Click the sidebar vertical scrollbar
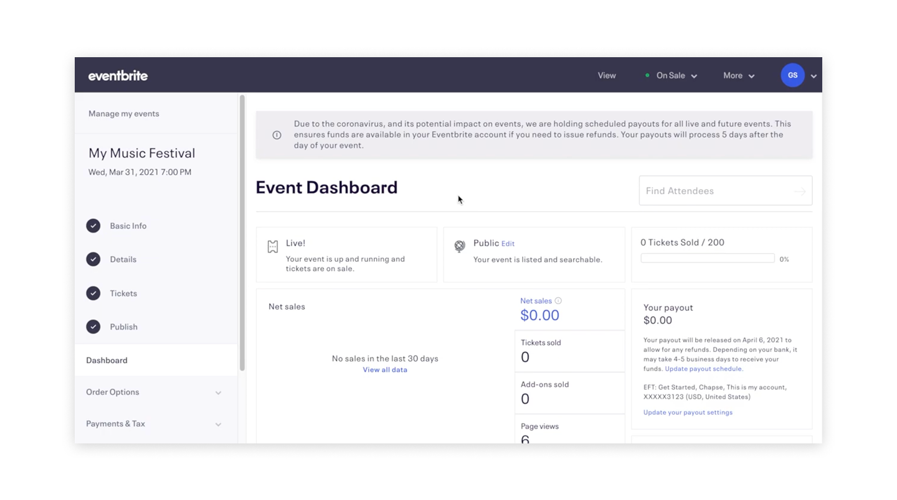Screen dimensions: 897x500 point(242,233)
